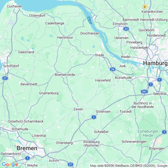Click the map data copyright text
168x168 pixels.
point(128,166)
